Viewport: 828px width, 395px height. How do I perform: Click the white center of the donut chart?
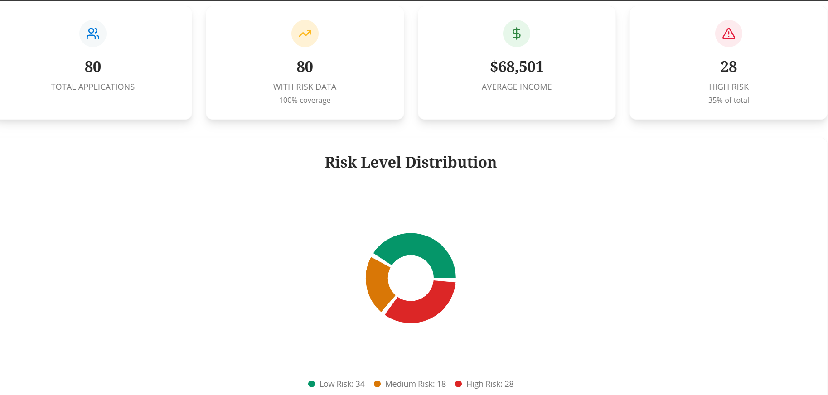[x=411, y=278]
